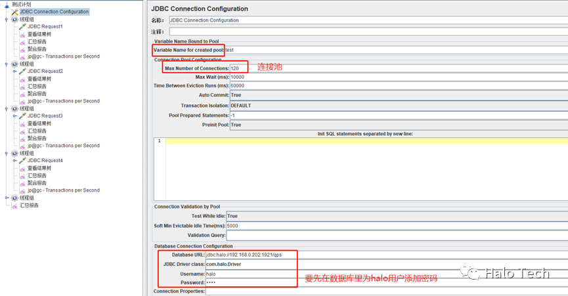Click Transactions per Second icon below JDBC Request2
This screenshot has width=568, height=296.
tap(22, 101)
